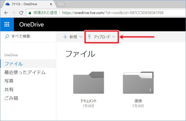The image size is (186, 121).
Task: Focus the すべて検索 search field
Action: 28,36
